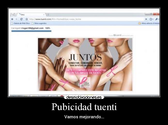Screen dimensions: 168x125
Task: Select the 'Inici' browser tab
Action: click(x=32, y=15)
